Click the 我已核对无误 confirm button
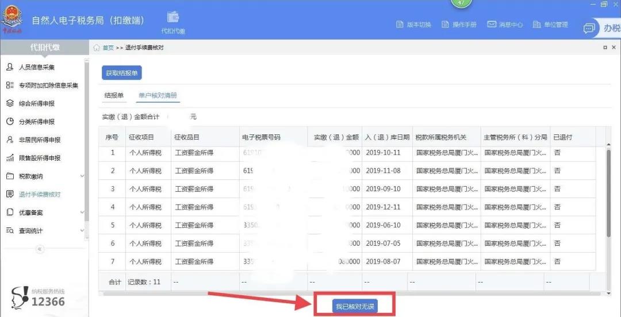Screen dimensions: 621x317 355,307
